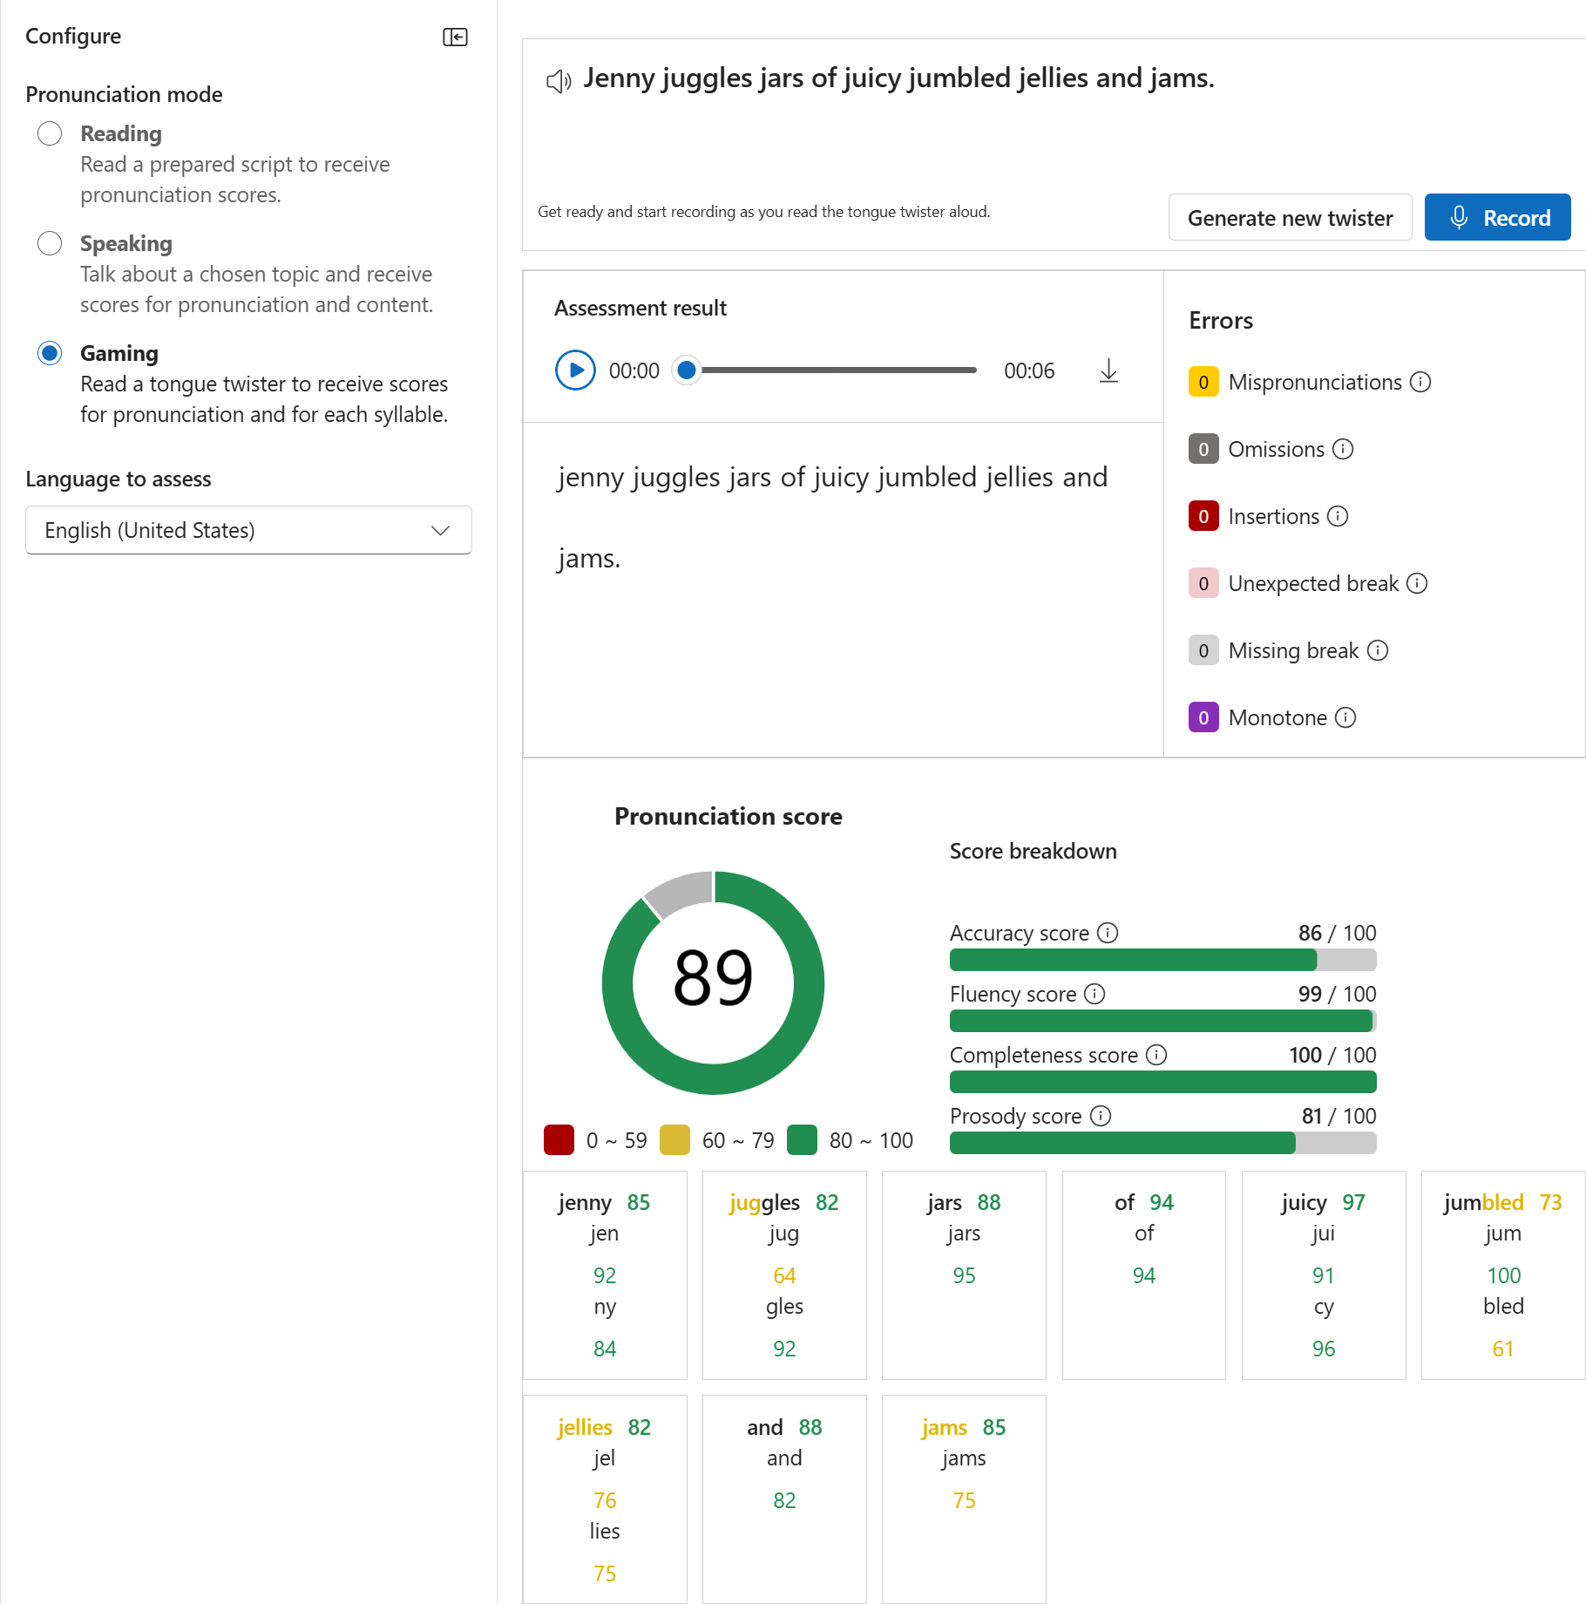Click the recognized word 'jumbled' in transcript
Image resolution: width=1586 pixels, height=1604 pixels.
[x=928, y=478]
